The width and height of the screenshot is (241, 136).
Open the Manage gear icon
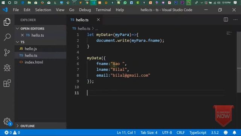[7, 122]
